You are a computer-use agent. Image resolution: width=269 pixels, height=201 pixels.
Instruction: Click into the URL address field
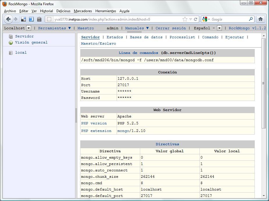pos(118,19)
